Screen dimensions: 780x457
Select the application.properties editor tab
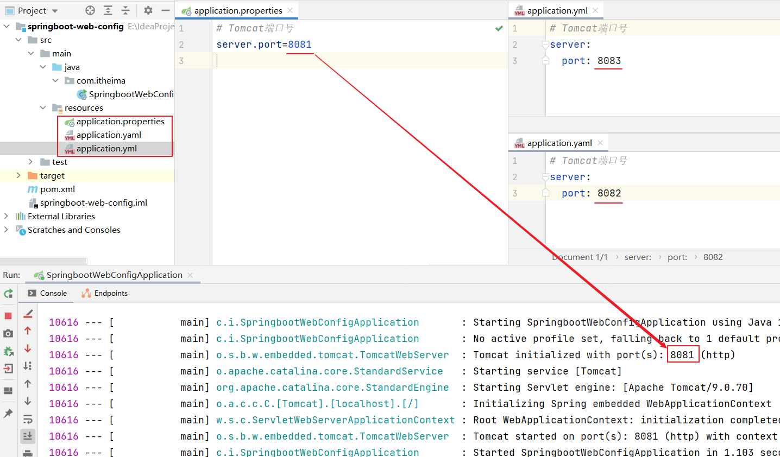pos(237,10)
